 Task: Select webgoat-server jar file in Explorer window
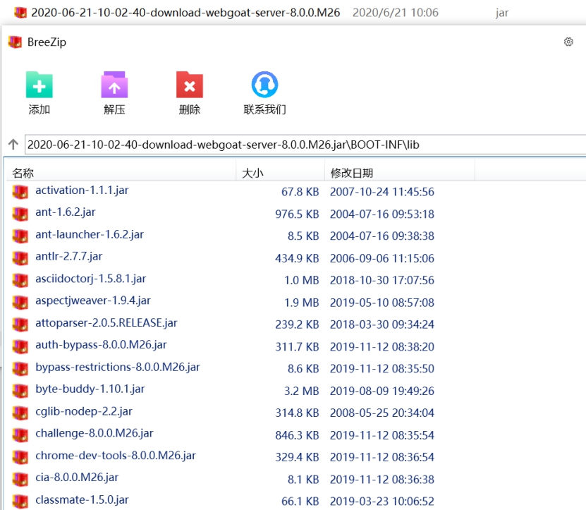tap(185, 13)
